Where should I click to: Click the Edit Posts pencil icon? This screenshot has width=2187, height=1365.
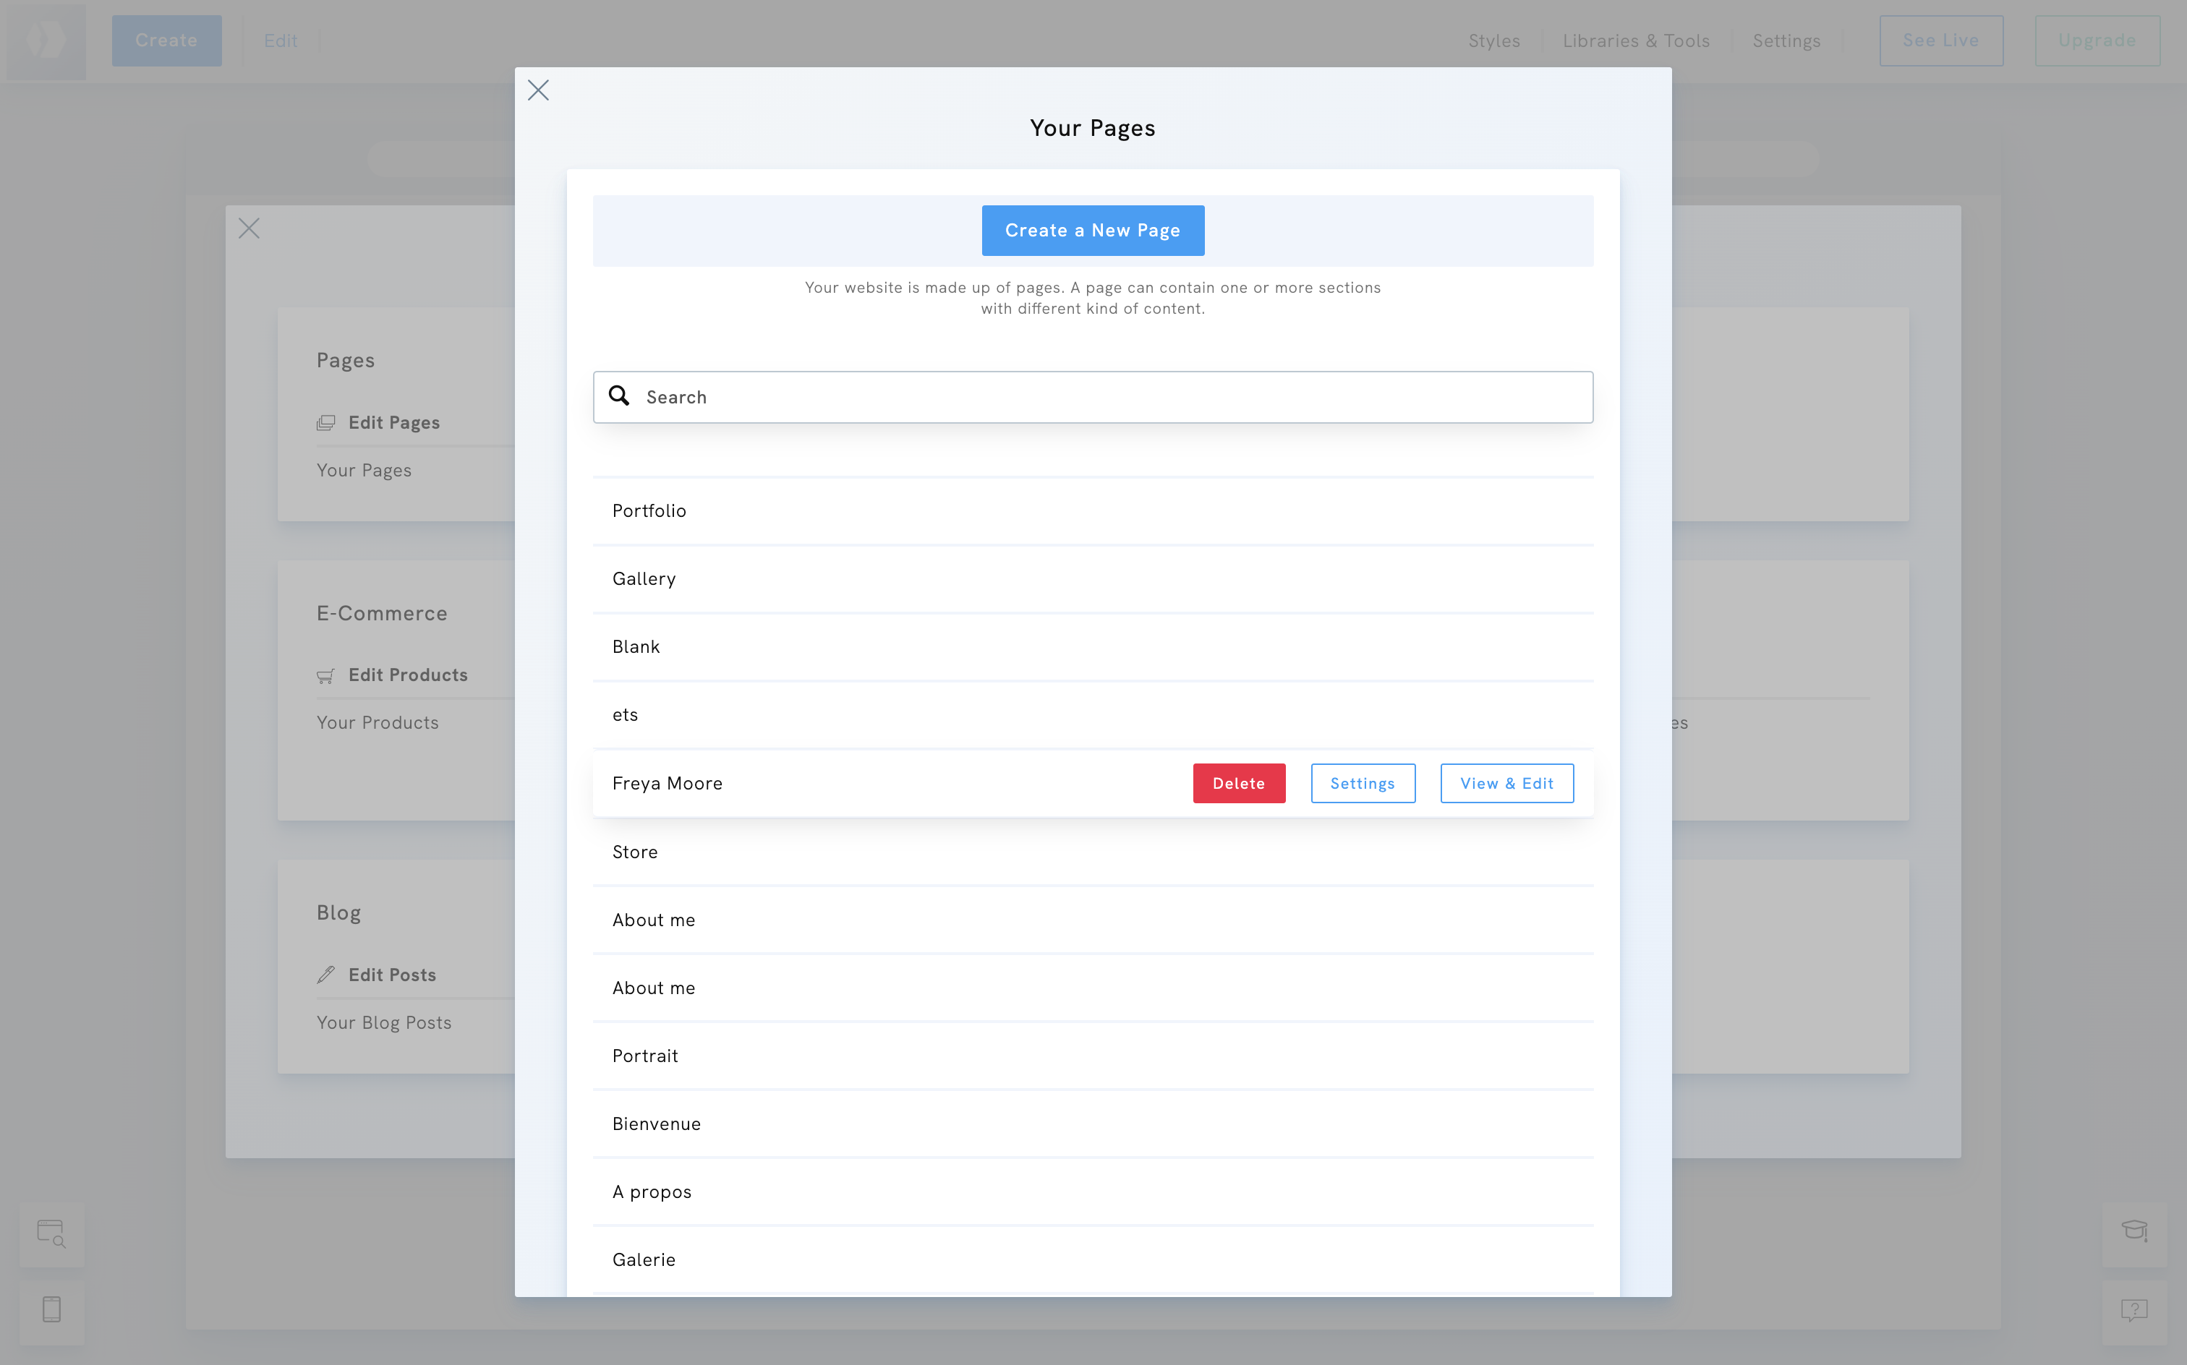327,974
